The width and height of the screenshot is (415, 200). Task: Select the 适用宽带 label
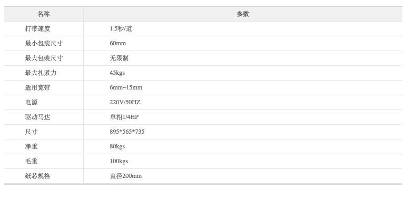tap(37, 87)
